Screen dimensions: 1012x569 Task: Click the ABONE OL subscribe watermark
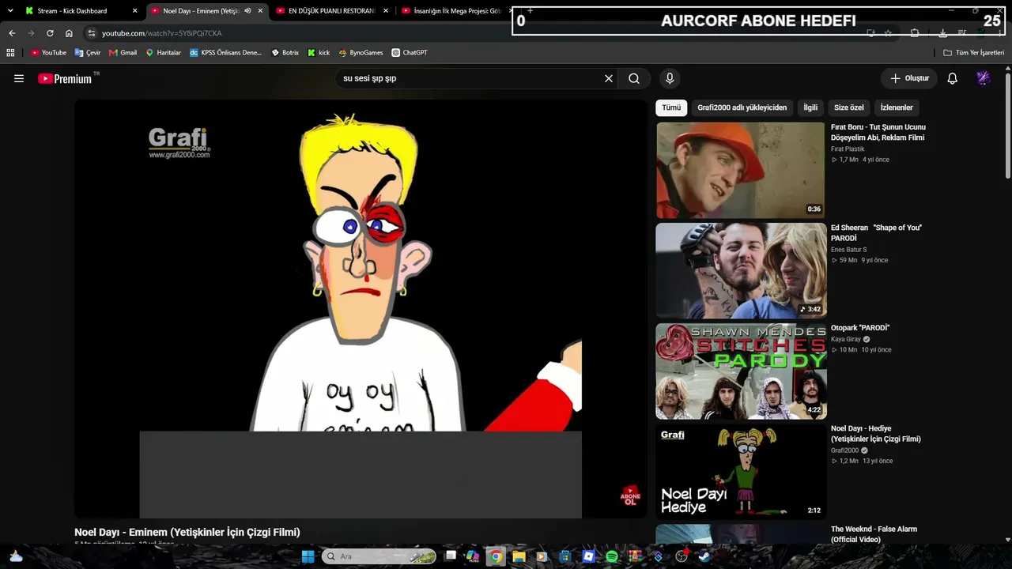pos(630,496)
